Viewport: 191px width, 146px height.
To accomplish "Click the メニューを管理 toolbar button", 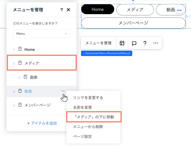I will pyautogui.click(x=99, y=43).
